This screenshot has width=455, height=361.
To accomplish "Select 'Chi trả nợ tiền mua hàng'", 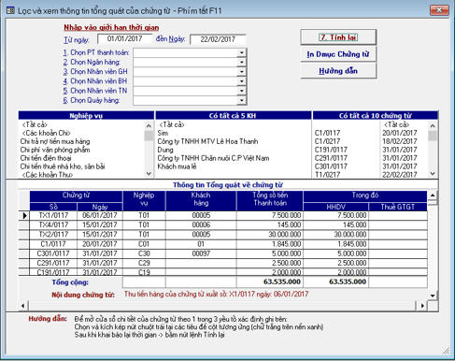I will tap(55, 141).
